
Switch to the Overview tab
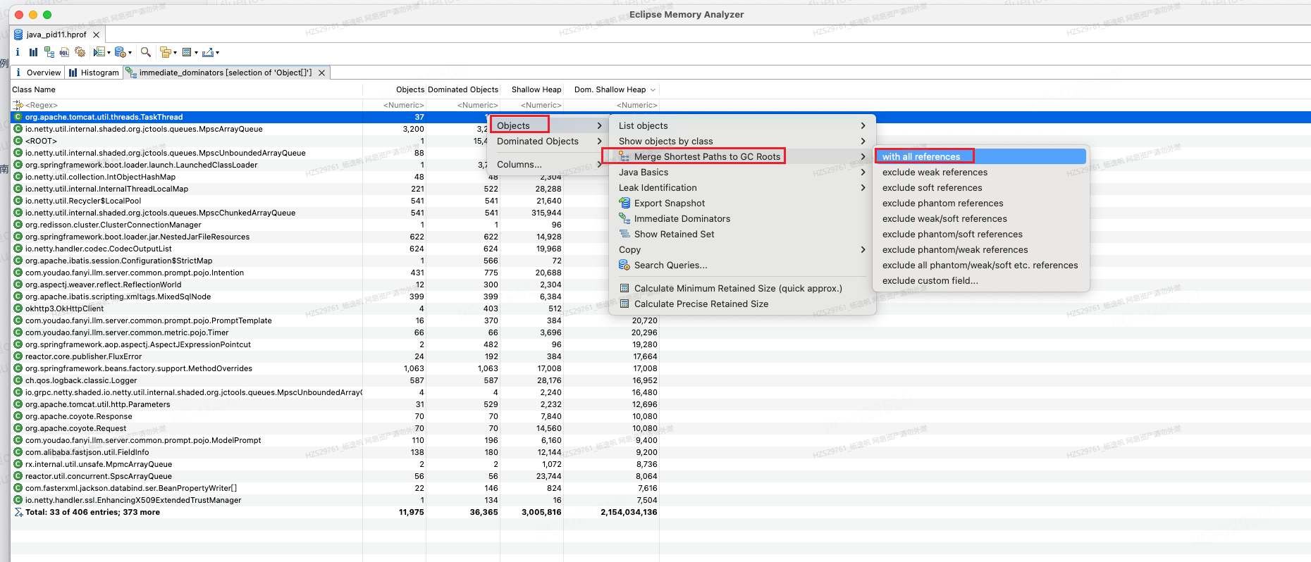(39, 73)
